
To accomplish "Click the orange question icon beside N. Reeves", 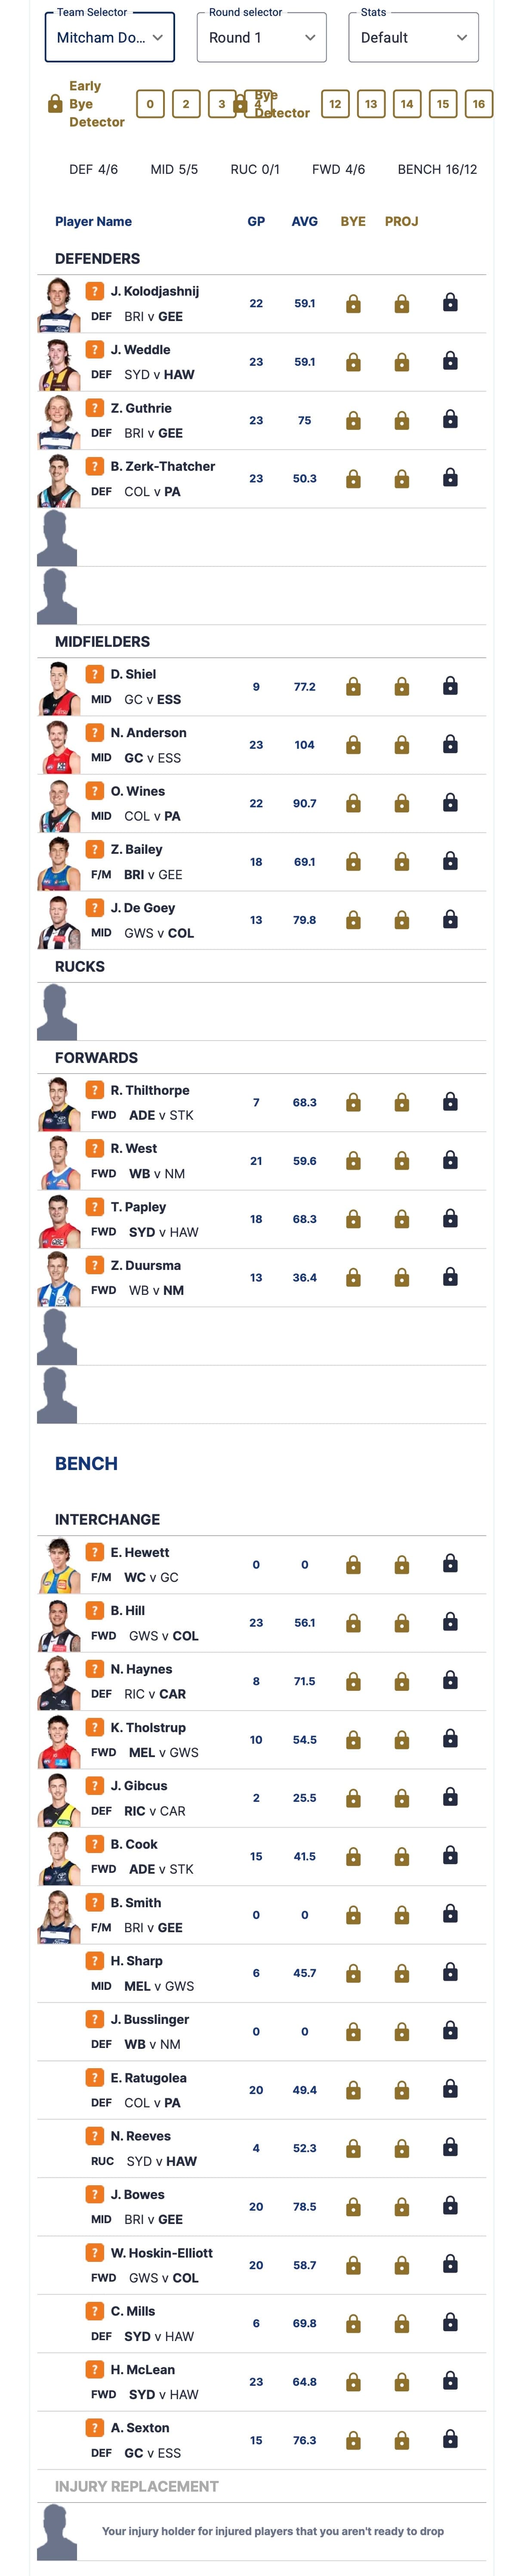I will pyautogui.click(x=94, y=2136).
